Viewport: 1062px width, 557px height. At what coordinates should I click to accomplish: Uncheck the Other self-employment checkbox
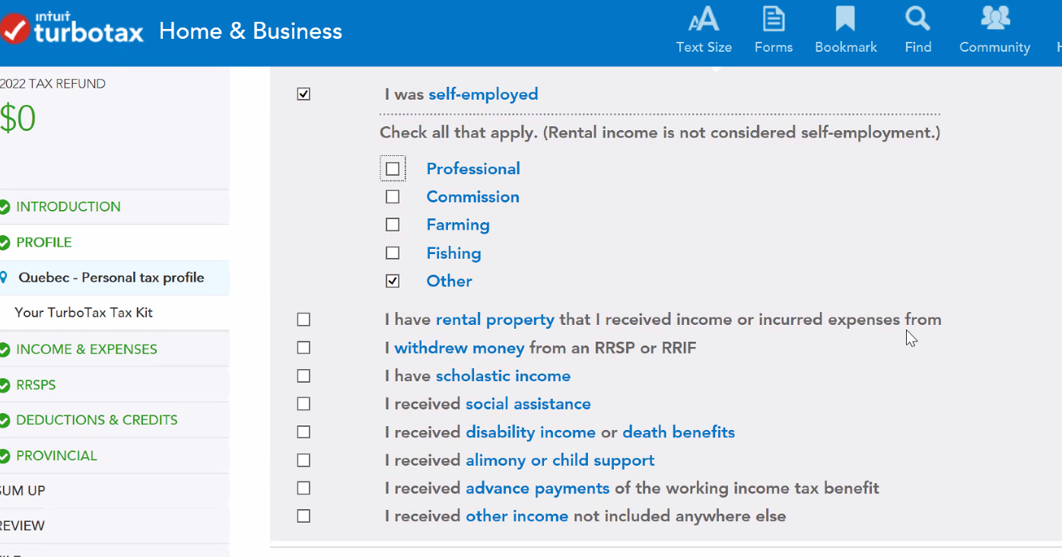(x=393, y=281)
